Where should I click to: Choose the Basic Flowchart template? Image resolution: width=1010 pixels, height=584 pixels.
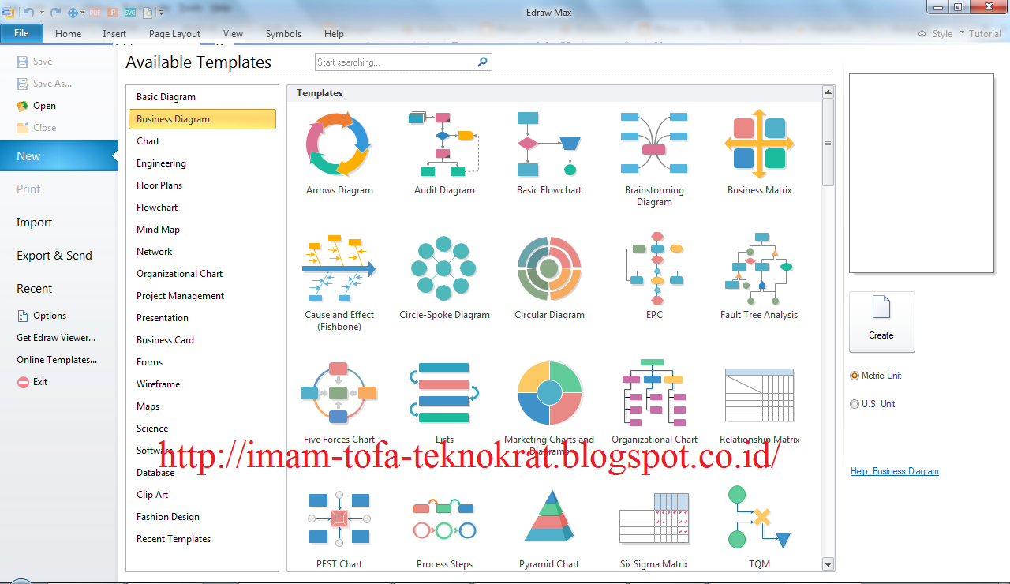(549, 155)
